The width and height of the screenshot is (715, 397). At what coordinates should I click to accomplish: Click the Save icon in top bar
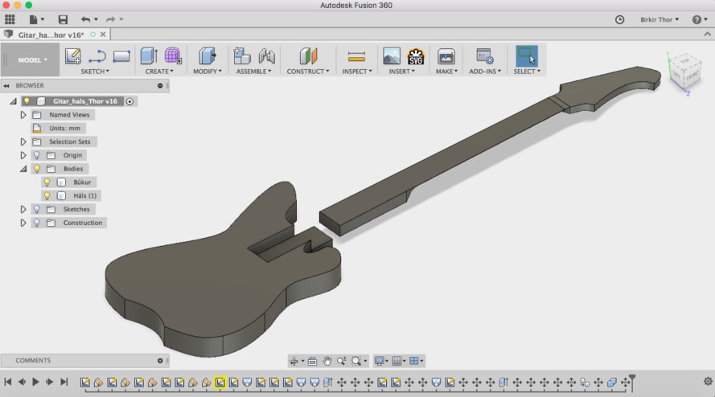63,19
